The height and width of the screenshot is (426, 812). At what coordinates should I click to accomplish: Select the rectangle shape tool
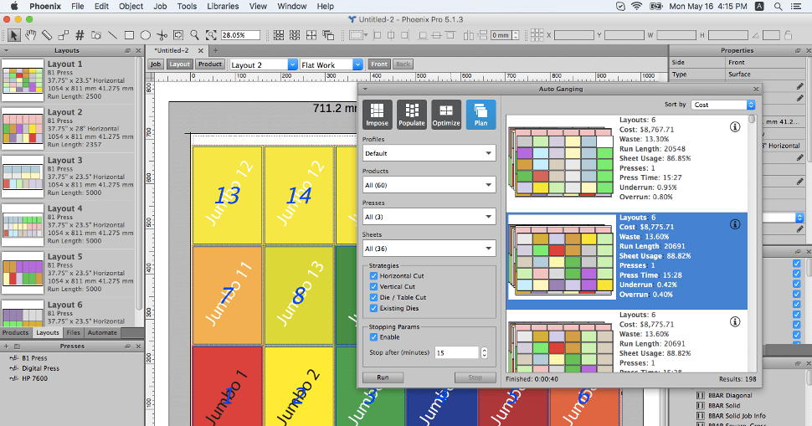click(129, 35)
